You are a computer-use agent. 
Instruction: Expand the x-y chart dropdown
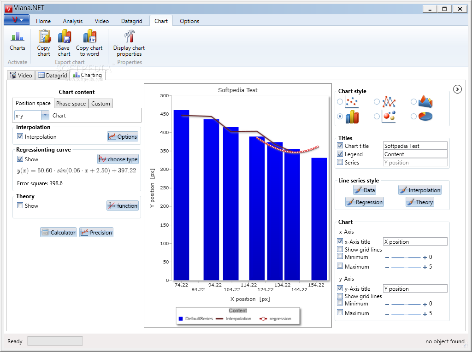click(45, 115)
